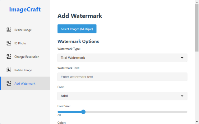Click the Change Resolution sidebar icon
The height and width of the screenshot is (124, 199).
pos(9,57)
